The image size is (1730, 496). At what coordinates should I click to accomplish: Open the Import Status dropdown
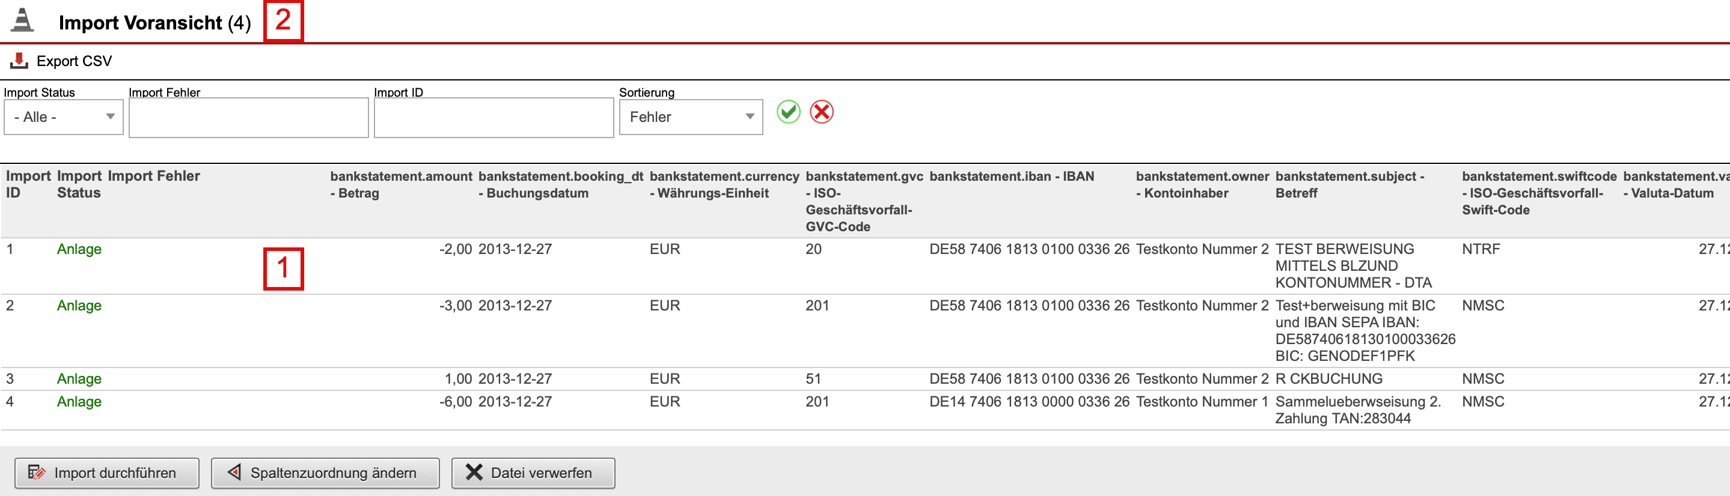(x=63, y=118)
